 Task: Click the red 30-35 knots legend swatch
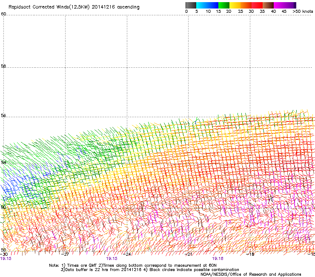click(257, 5)
